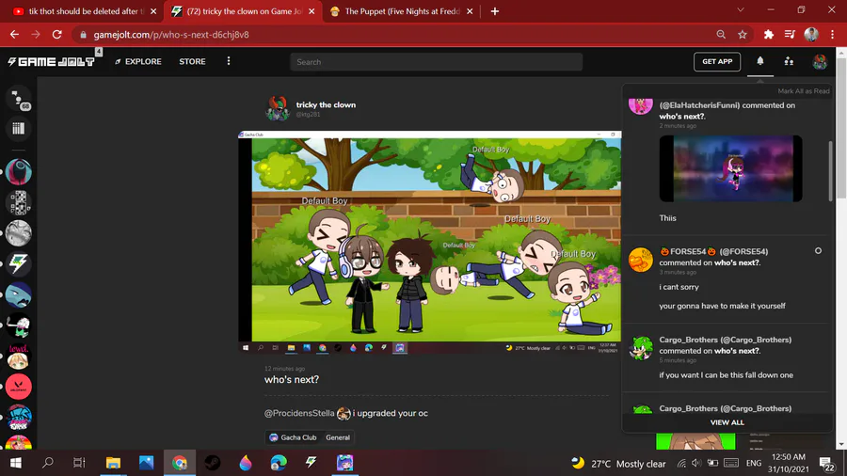
Task: Open ElaHatcherisFunni's comment image thumbnail
Action: 730,168
